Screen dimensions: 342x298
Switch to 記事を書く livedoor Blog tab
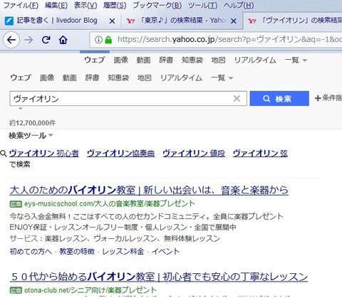pos(57,21)
